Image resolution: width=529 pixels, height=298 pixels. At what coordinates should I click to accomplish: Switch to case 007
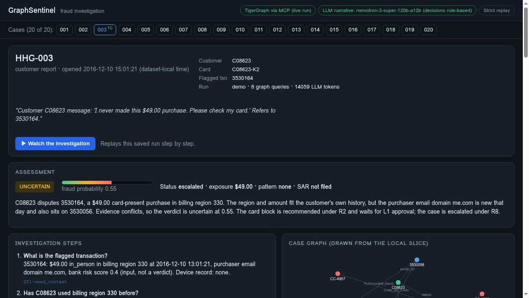coord(183,30)
